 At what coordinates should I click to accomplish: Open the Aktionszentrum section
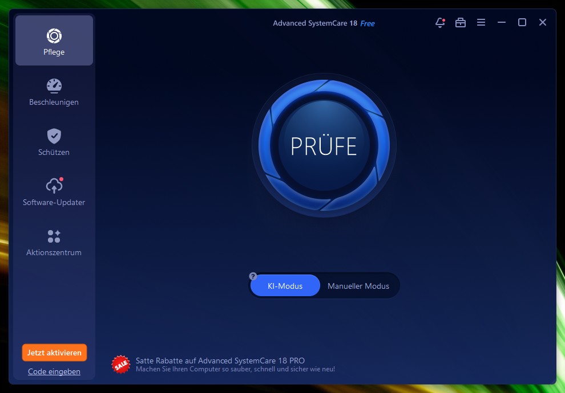54,242
